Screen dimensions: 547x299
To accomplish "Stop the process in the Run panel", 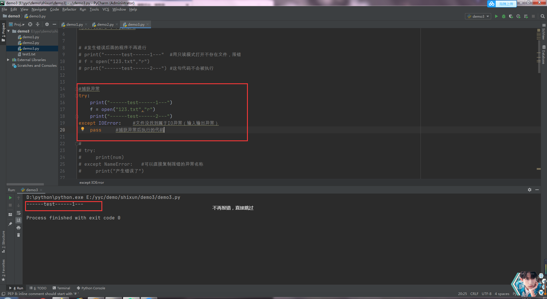I will (10, 205).
